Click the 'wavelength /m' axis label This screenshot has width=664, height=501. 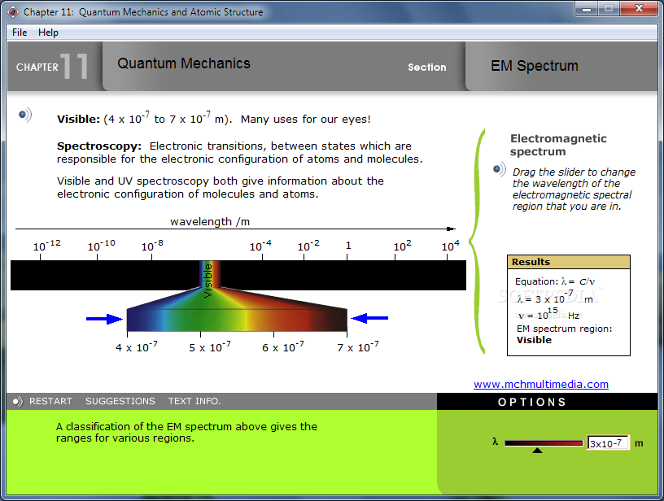coord(210,222)
